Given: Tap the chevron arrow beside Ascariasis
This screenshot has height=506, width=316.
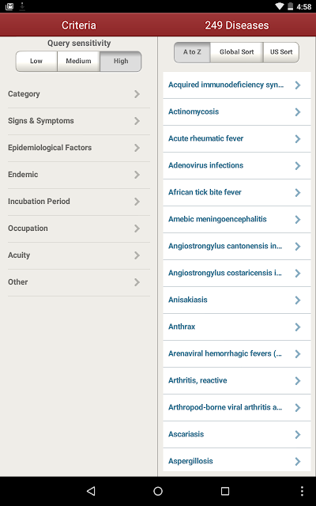Looking at the screenshot, I should tap(298, 434).
